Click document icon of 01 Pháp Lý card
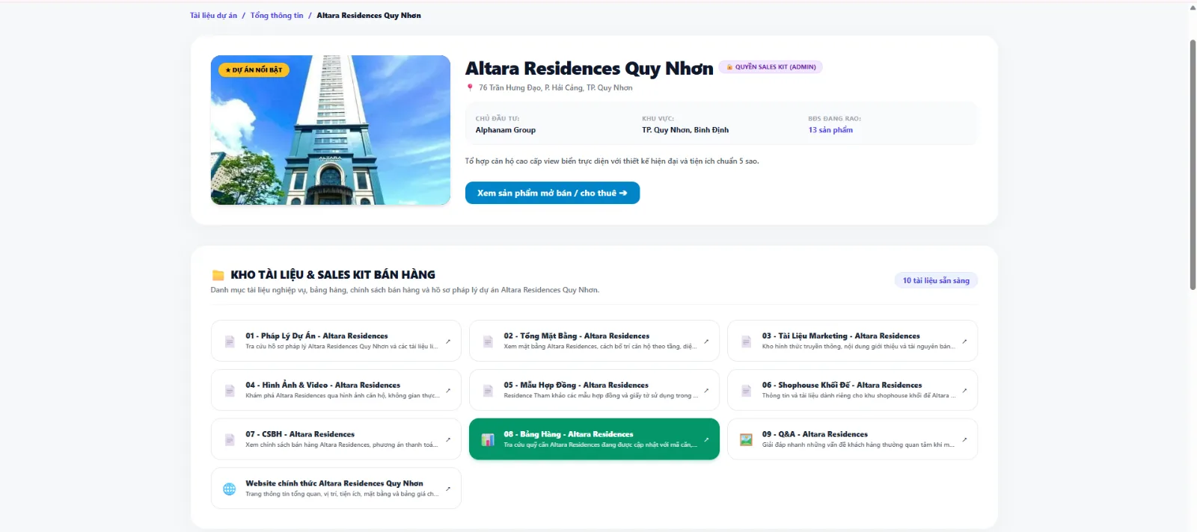Screen dimensions: 1197x532 tap(230, 341)
